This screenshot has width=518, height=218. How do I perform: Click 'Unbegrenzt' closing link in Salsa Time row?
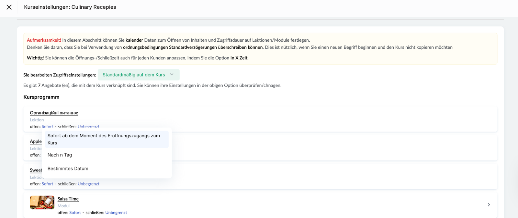click(x=116, y=213)
